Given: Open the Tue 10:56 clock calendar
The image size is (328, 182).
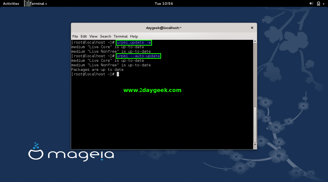Looking at the screenshot, I should (164, 4).
